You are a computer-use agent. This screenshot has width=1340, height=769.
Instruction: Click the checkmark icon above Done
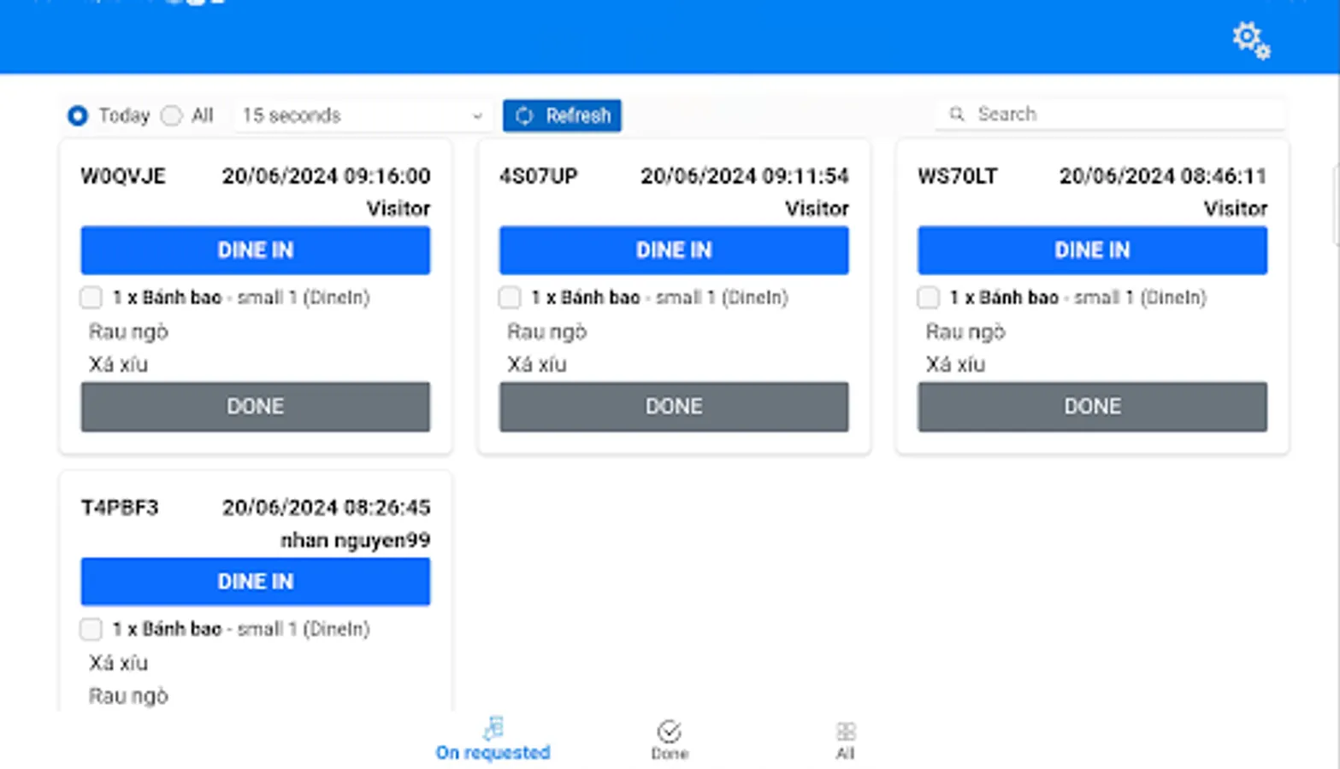[x=669, y=730]
